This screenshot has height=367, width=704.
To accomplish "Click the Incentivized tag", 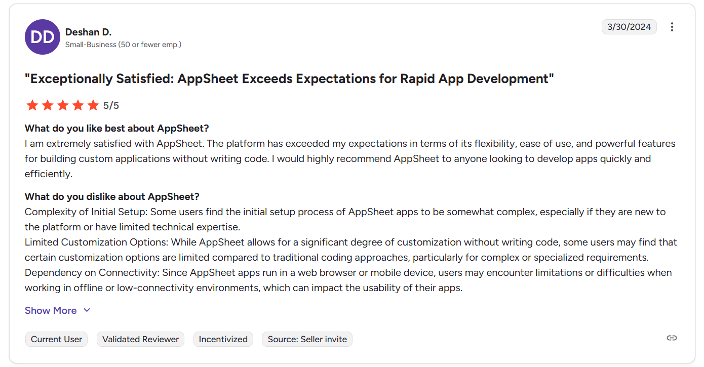I will click(223, 339).
